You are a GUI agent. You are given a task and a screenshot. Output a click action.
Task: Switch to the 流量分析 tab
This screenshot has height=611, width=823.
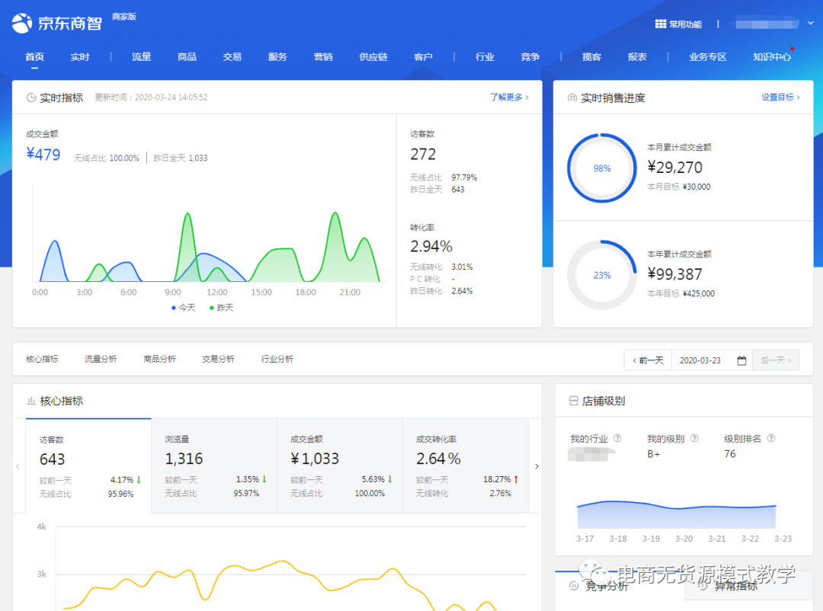[x=101, y=359]
